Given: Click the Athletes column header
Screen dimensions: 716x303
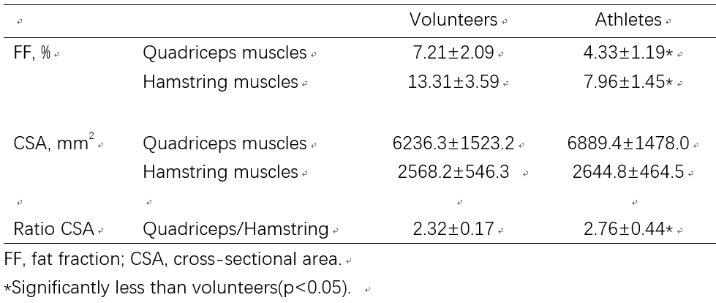Looking at the screenshot, I should 628,20.
